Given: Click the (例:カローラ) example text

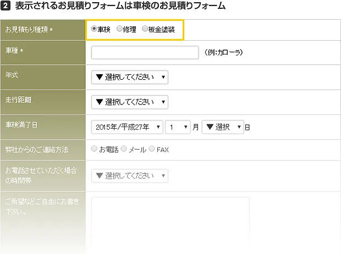Looking at the screenshot, I should (x=223, y=52).
